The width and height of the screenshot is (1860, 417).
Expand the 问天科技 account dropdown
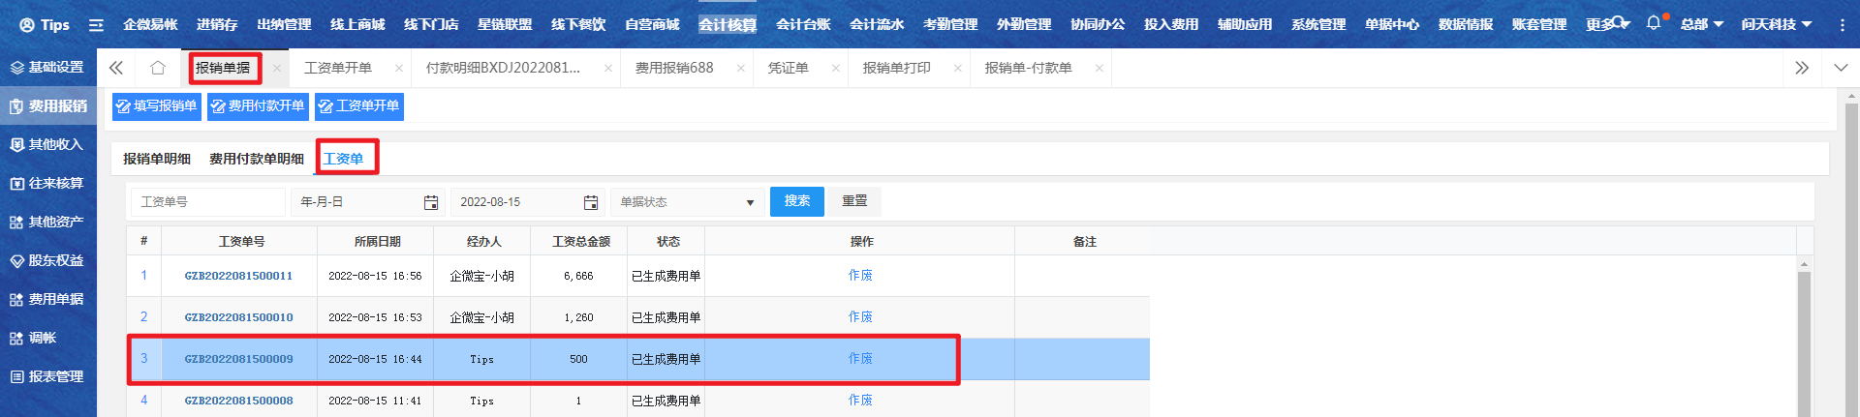pyautogui.click(x=1776, y=24)
